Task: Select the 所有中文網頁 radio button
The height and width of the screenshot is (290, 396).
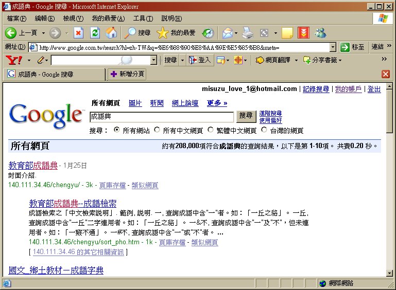Action: [x=157, y=130]
